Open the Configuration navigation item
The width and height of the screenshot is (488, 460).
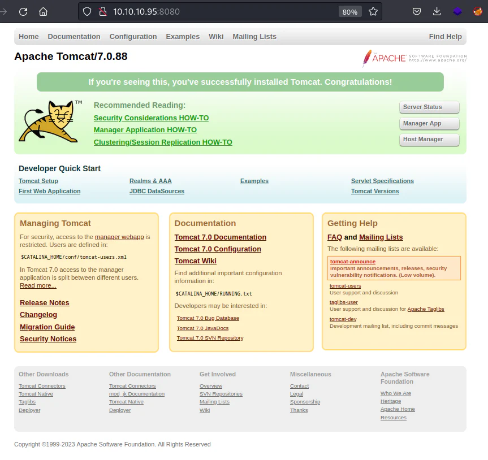tap(133, 37)
